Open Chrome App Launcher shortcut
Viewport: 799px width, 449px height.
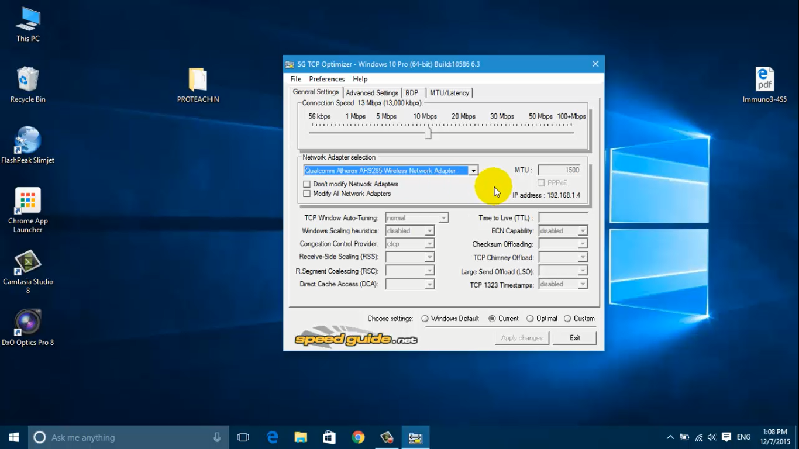(x=28, y=210)
